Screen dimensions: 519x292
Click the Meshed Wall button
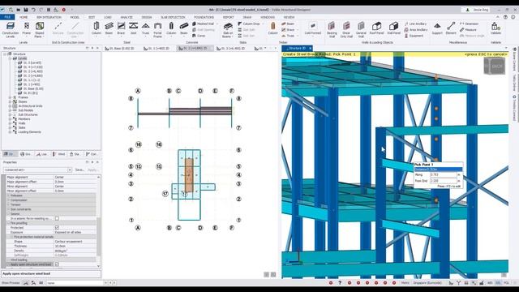pyautogui.click(x=204, y=24)
